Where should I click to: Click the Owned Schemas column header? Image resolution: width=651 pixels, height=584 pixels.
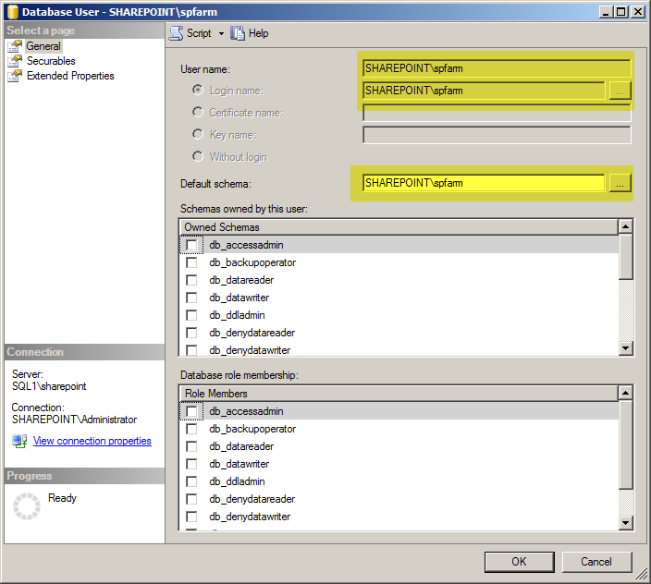click(399, 227)
